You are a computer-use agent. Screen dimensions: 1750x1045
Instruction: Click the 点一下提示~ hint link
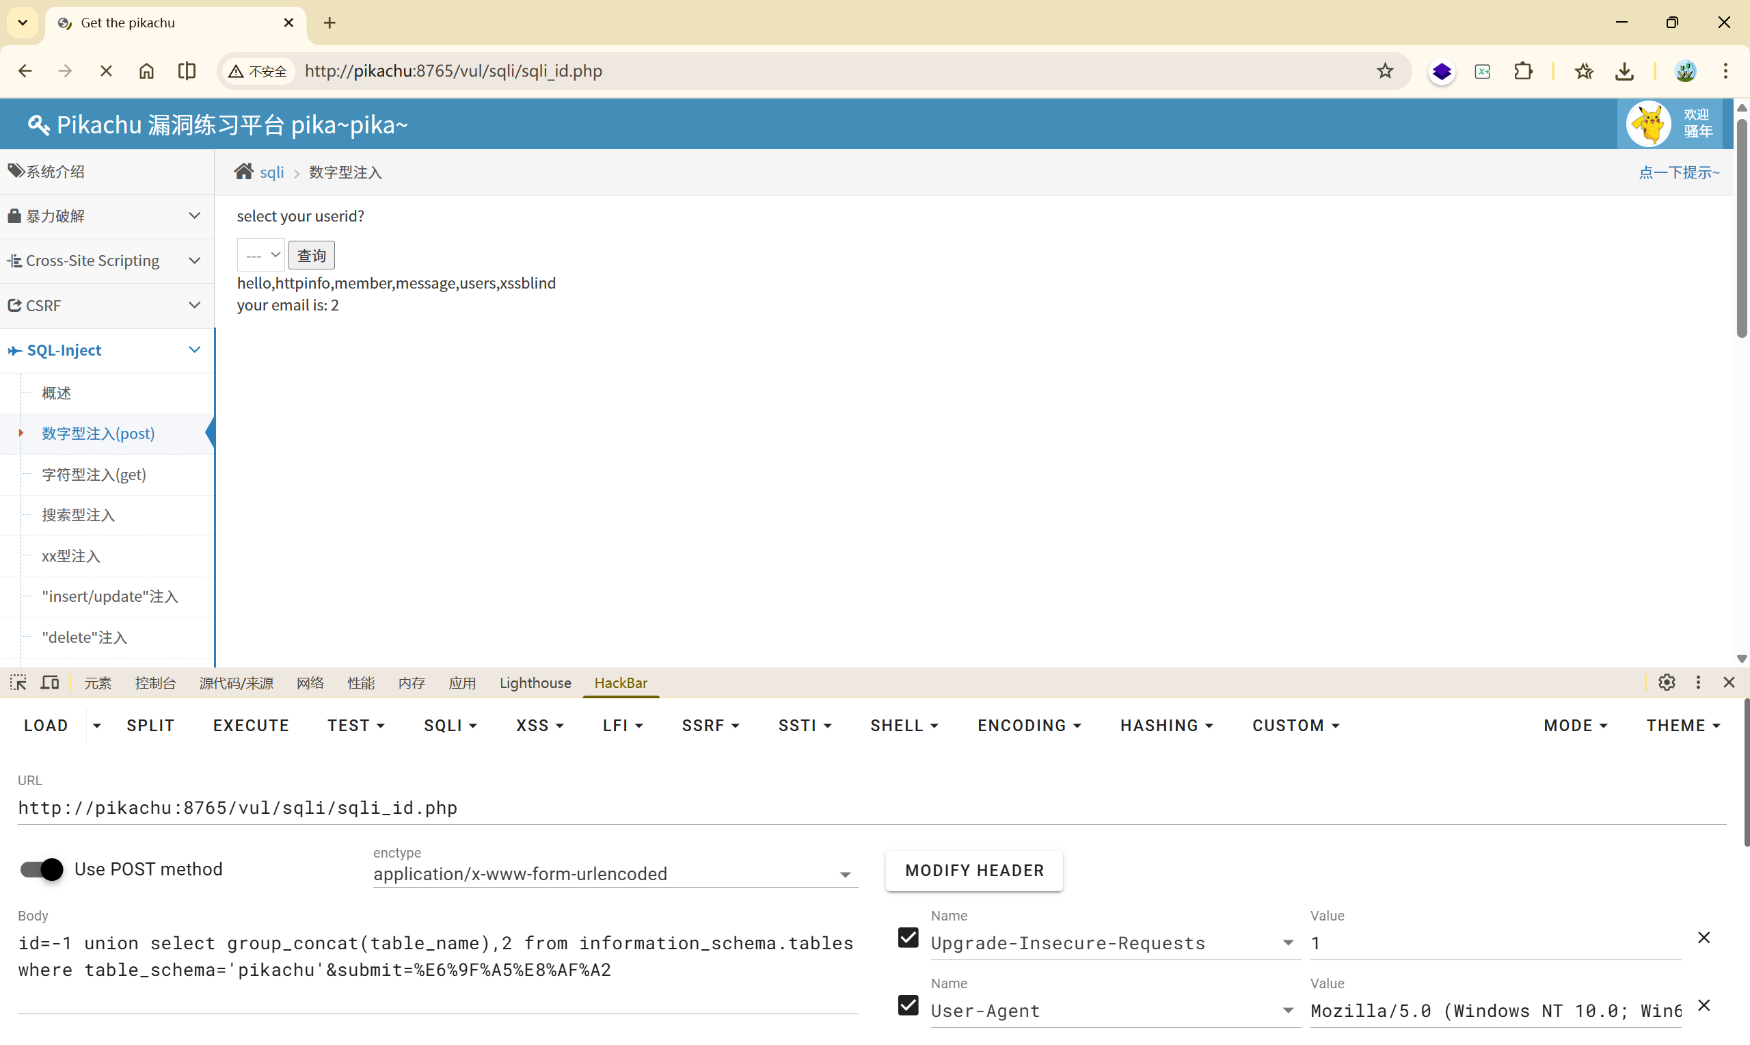(1678, 172)
